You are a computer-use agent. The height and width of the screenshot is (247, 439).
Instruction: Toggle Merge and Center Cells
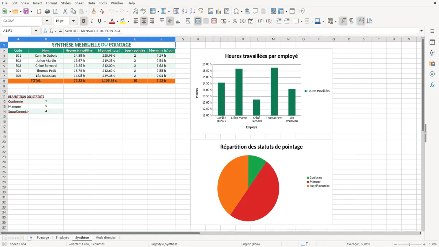[198, 21]
